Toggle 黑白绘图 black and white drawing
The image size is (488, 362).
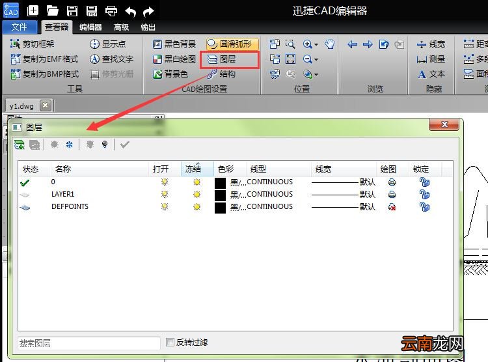pos(174,59)
